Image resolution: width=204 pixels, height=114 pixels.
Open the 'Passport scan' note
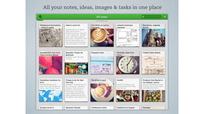pos(102,63)
